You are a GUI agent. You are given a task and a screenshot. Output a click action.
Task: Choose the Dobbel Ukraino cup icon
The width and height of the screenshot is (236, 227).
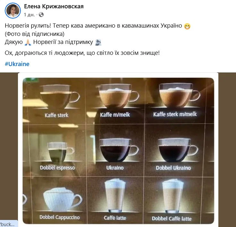(x=178, y=150)
